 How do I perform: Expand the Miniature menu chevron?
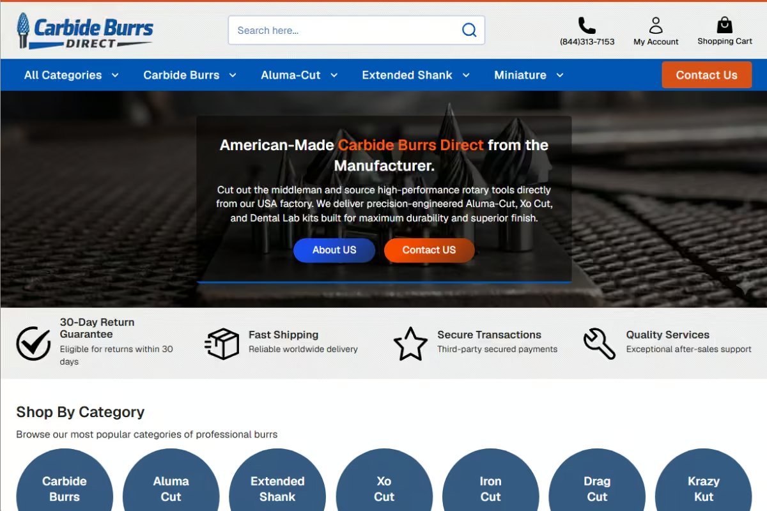560,75
